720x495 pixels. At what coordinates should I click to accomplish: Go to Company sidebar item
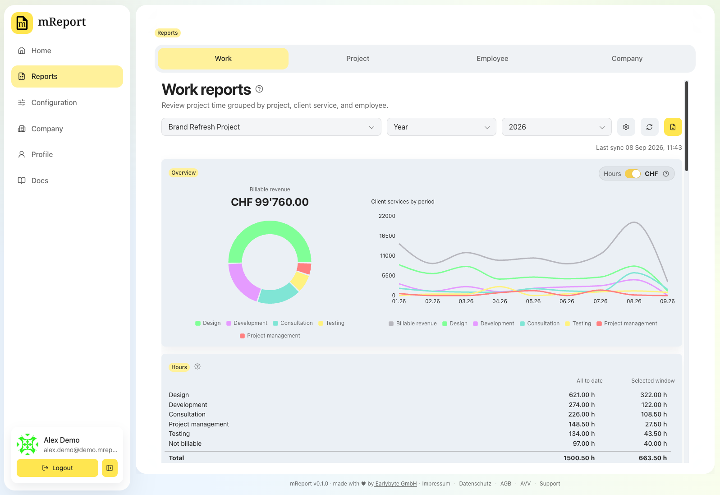[x=67, y=129]
